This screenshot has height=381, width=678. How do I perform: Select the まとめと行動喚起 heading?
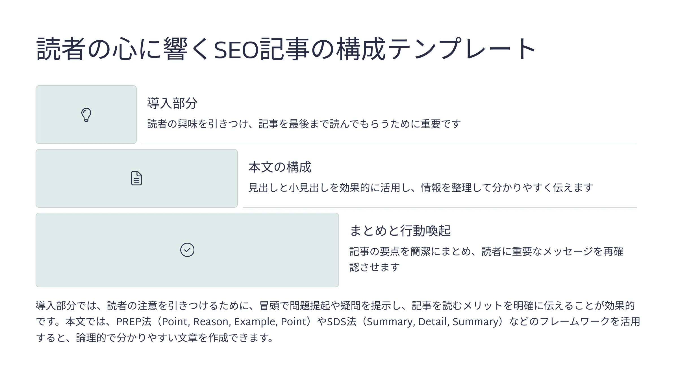(400, 231)
